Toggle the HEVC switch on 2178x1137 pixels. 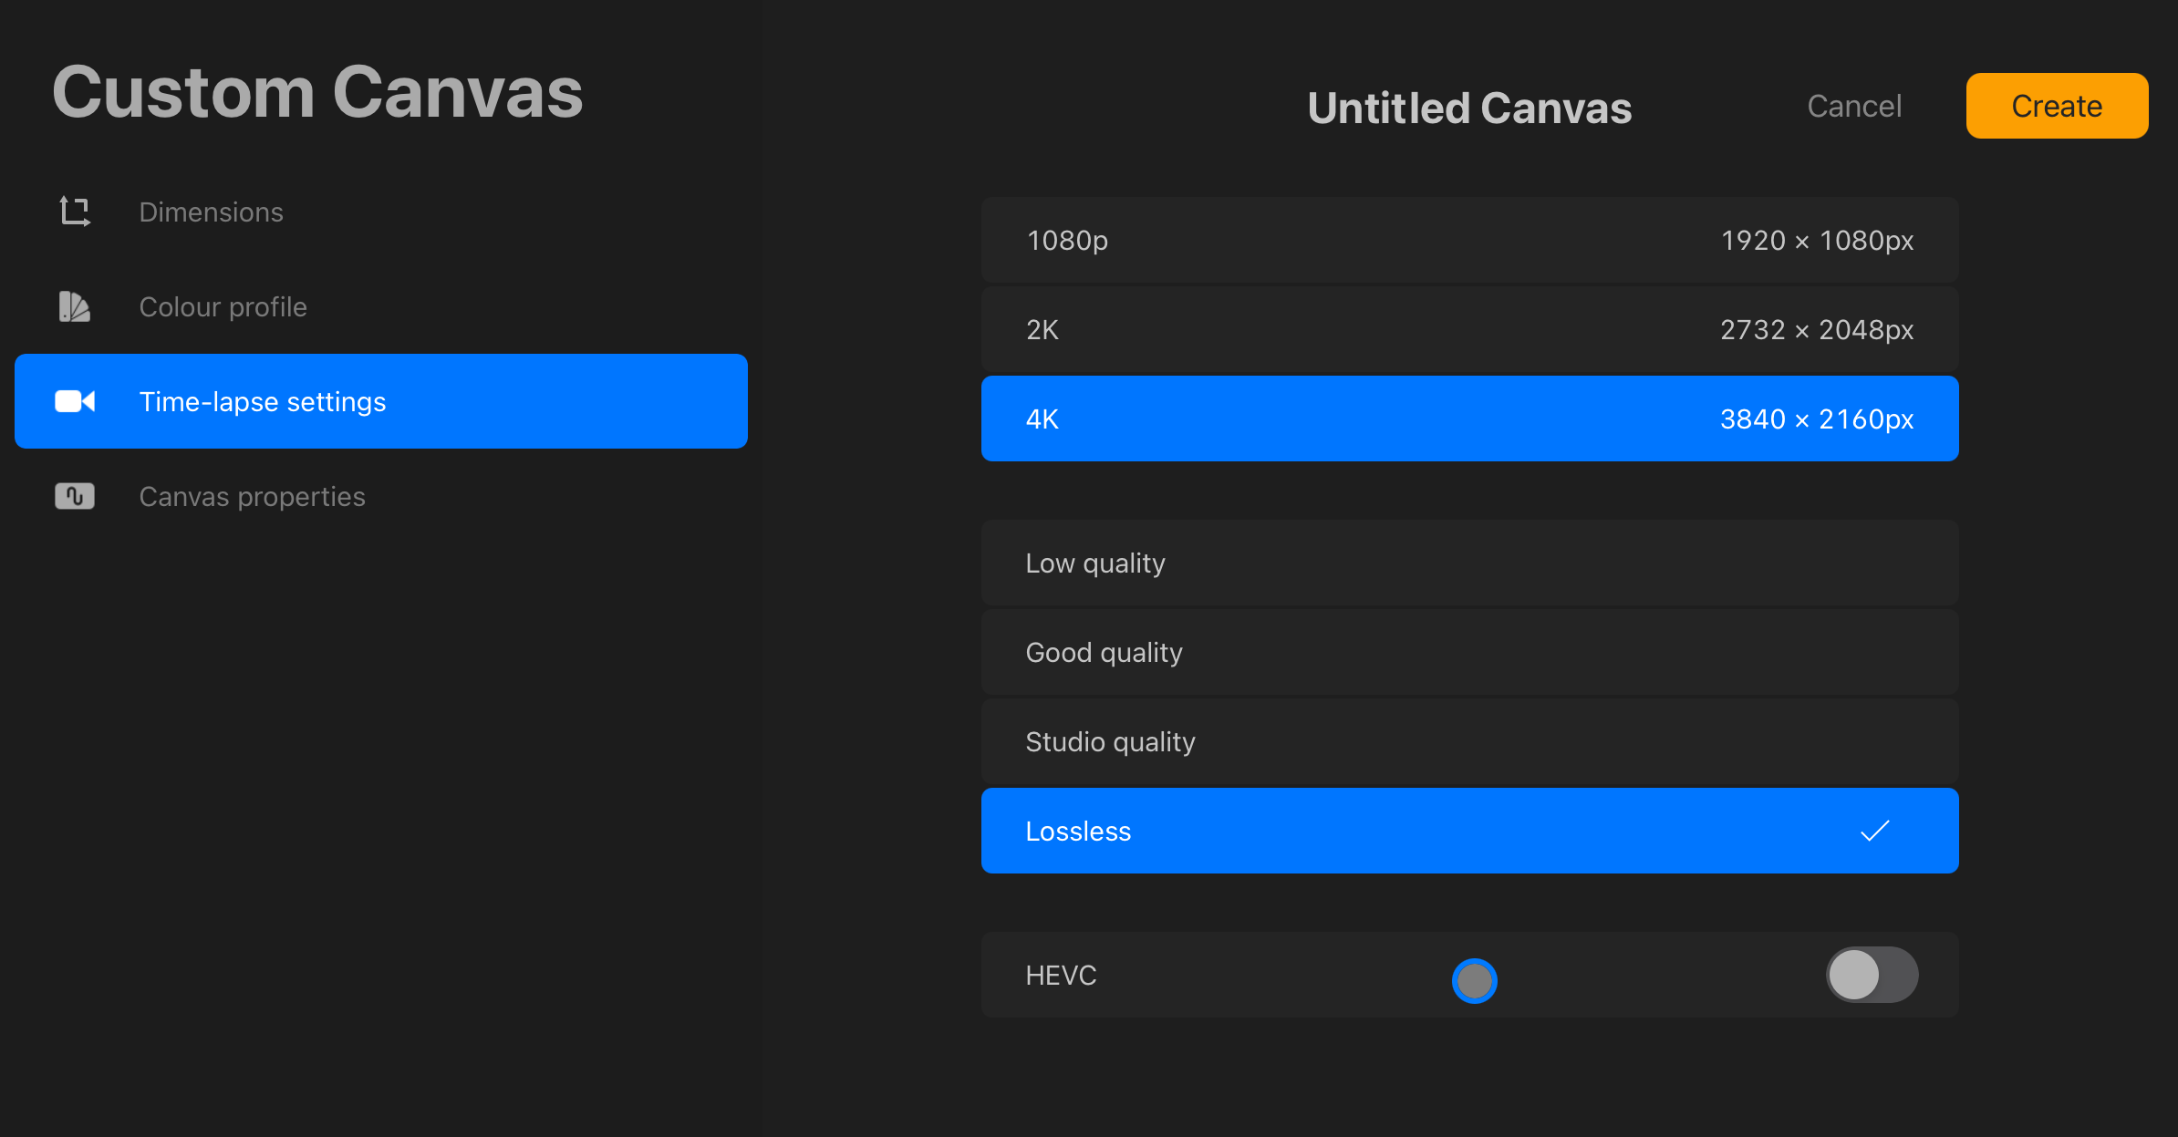coord(1872,975)
